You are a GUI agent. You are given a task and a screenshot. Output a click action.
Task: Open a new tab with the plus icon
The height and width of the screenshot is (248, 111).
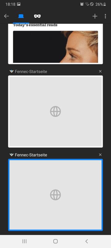pyautogui.click(x=95, y=16)
